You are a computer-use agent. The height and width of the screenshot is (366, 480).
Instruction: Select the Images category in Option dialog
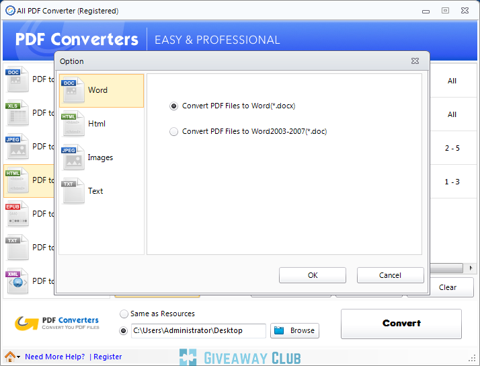[102, 157]
